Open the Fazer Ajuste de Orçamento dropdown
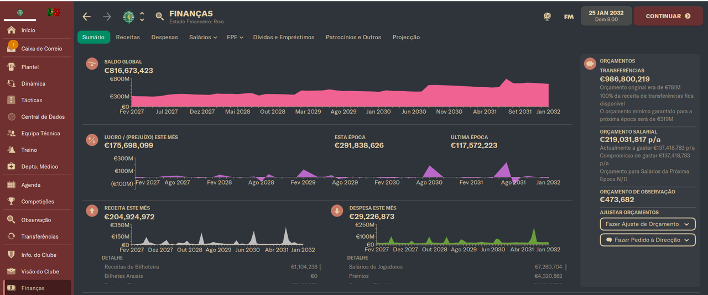The image size is (708, 295). click(648, 224)
